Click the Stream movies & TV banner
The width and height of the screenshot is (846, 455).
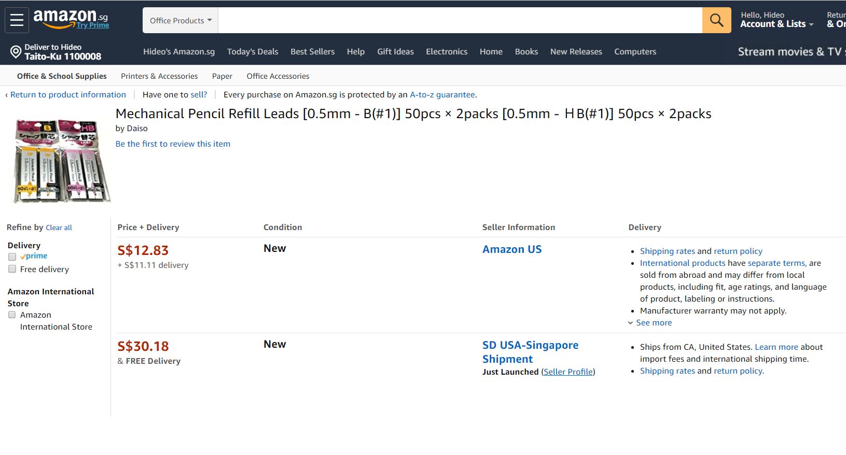pyautogui.click(x=791, y=52)
